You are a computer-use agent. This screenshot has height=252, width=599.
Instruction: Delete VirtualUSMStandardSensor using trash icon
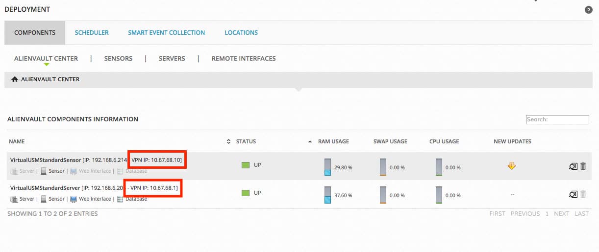(583, 166)
